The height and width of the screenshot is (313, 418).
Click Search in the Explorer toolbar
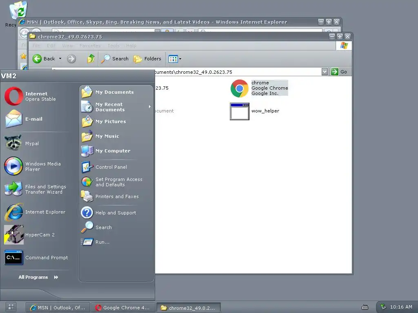(x=115, y=59)
